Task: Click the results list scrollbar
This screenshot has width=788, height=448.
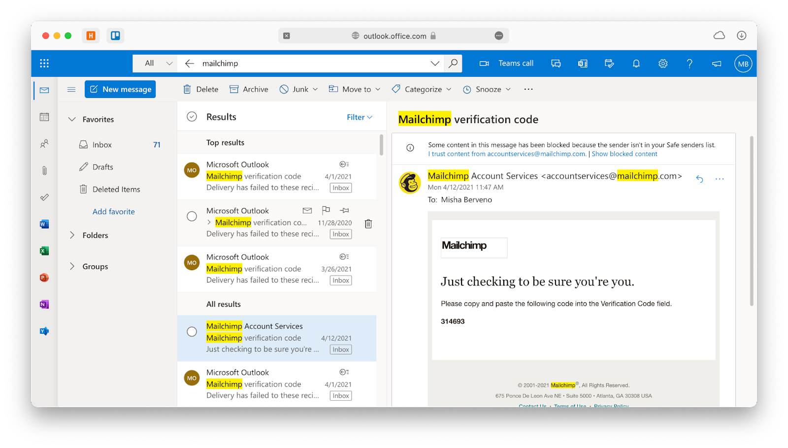Action: [x=381, y=145]
